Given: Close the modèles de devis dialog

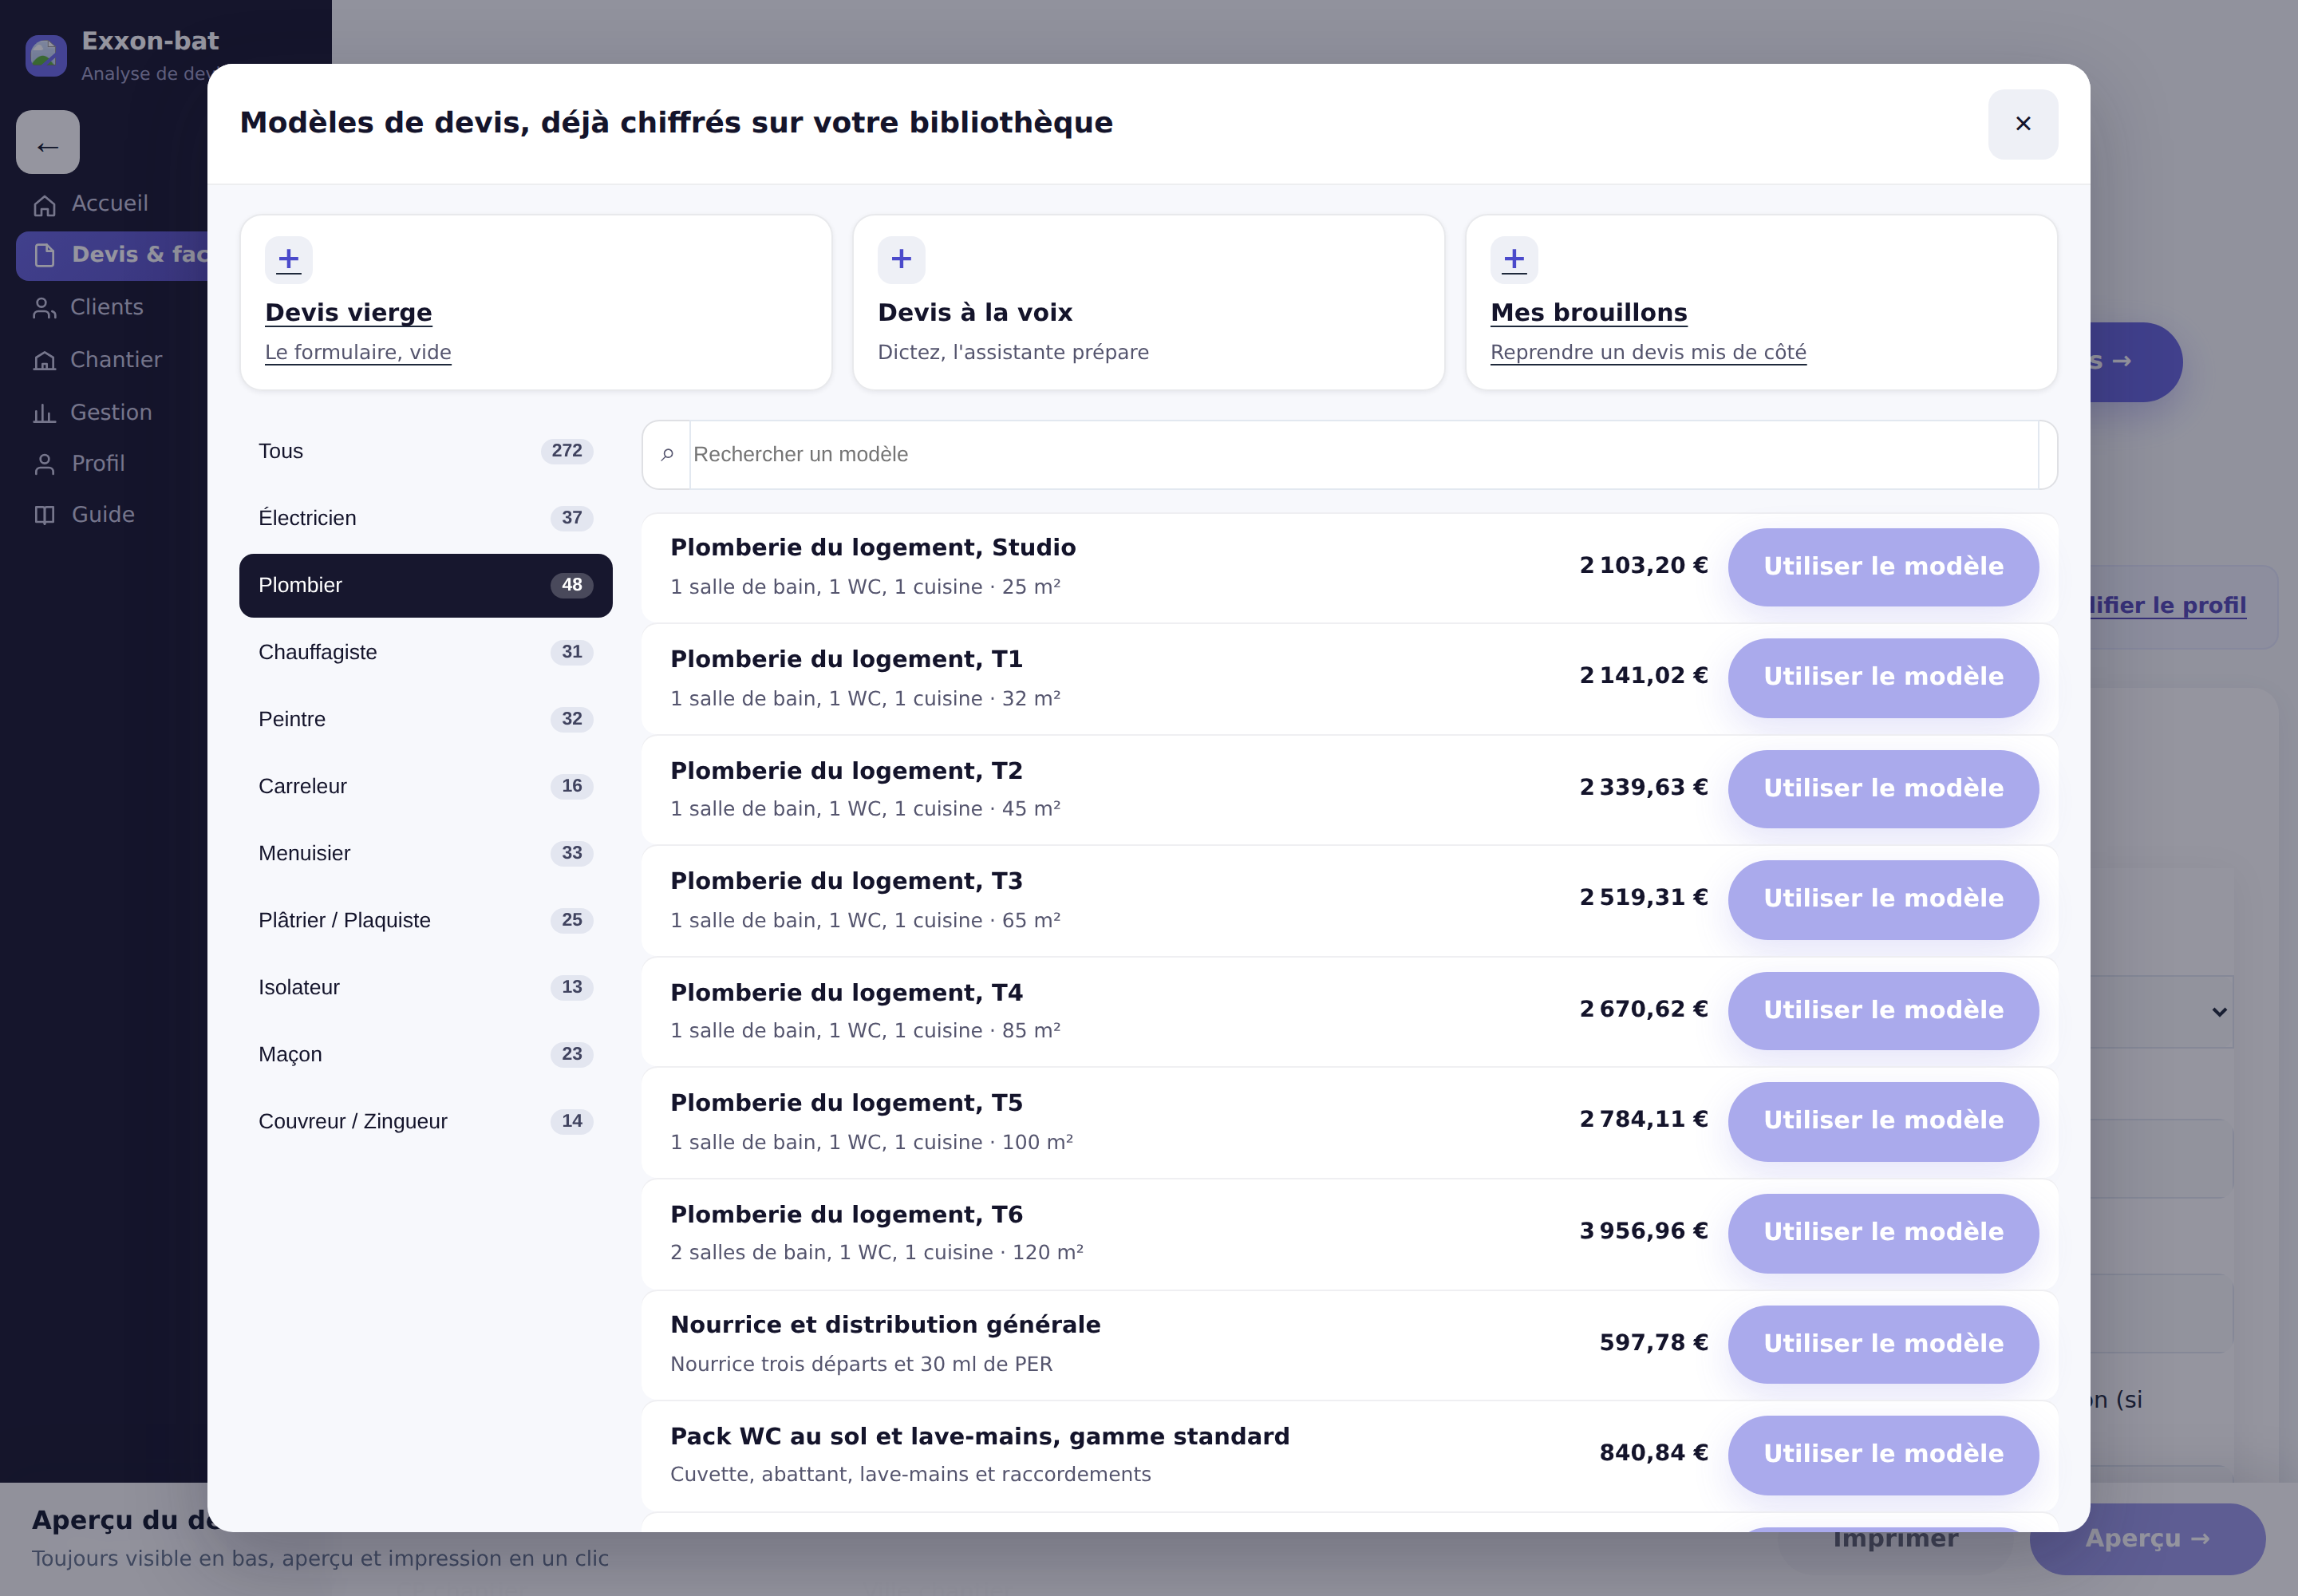Looking at the screenshot, I should 2023,124.
